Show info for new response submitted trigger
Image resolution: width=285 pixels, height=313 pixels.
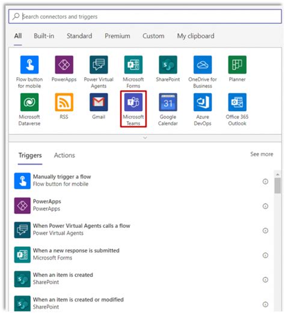pos(265,255)
